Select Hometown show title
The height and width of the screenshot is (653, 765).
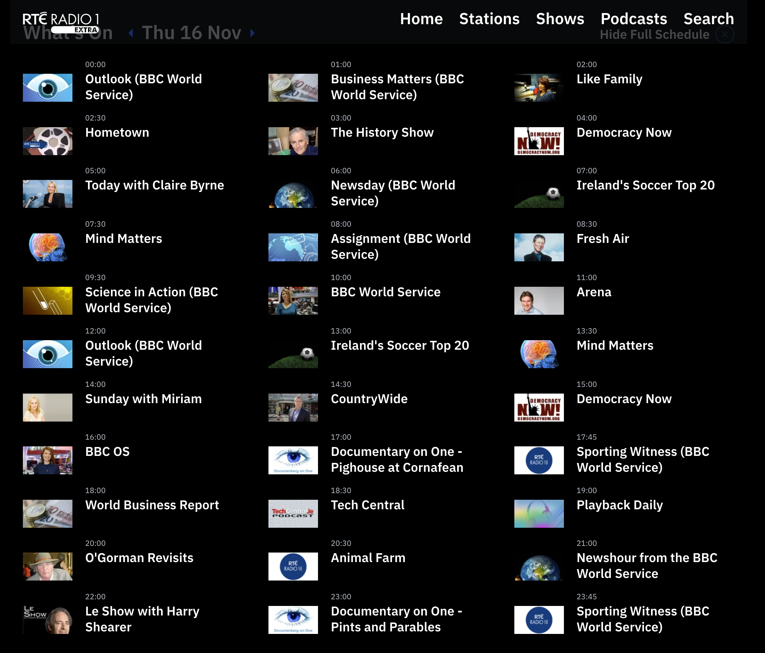tap(117, 133)
